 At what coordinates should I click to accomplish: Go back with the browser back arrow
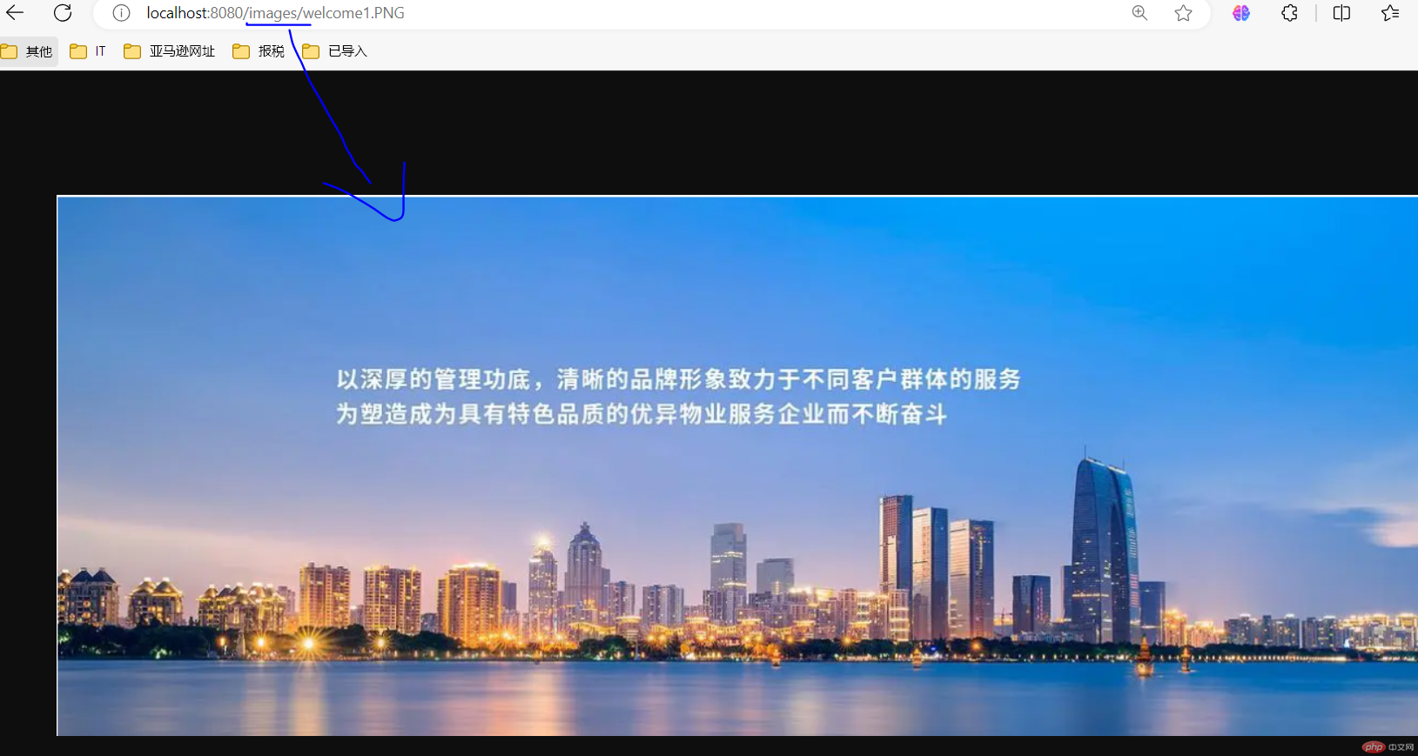[15, 13]
